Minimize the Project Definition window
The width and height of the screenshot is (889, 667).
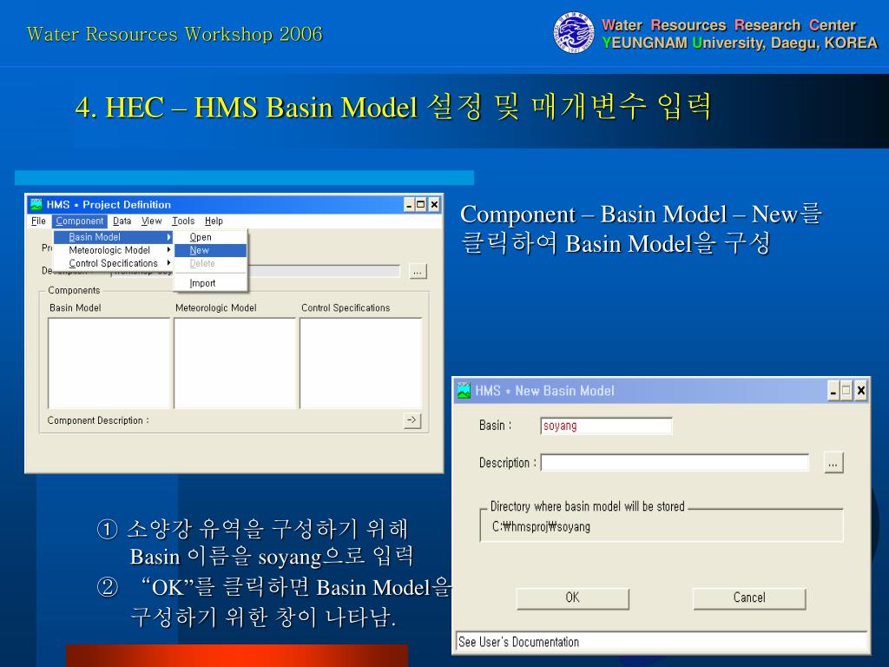410,205
